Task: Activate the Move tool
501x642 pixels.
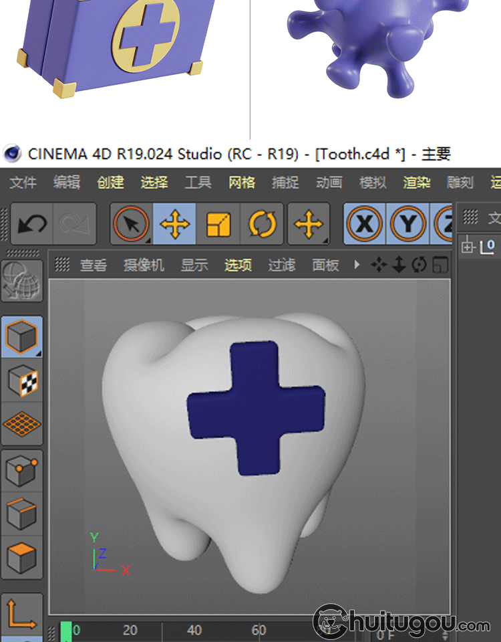Action: [174, 224]
